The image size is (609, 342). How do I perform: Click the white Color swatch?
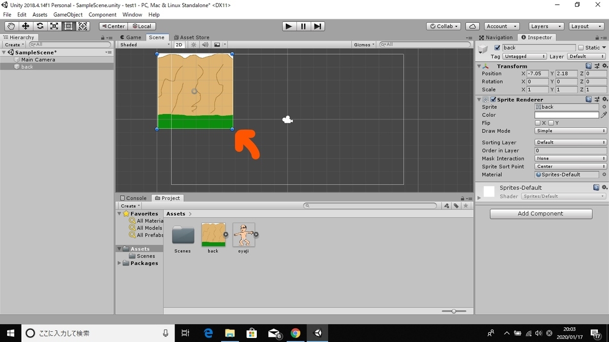pos(566,115)
